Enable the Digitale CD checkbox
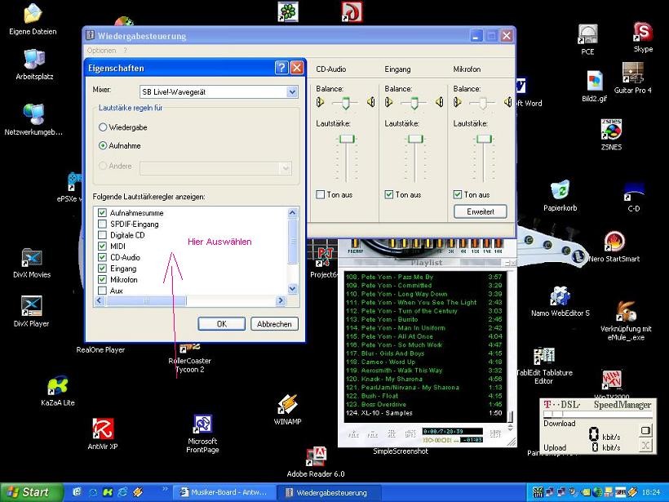669x502 pixels. (x=102, y=235)
